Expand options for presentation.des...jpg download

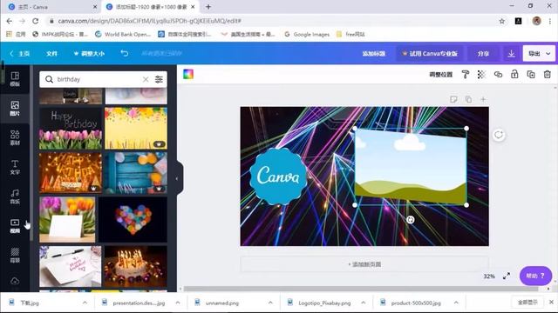[178, 303]
